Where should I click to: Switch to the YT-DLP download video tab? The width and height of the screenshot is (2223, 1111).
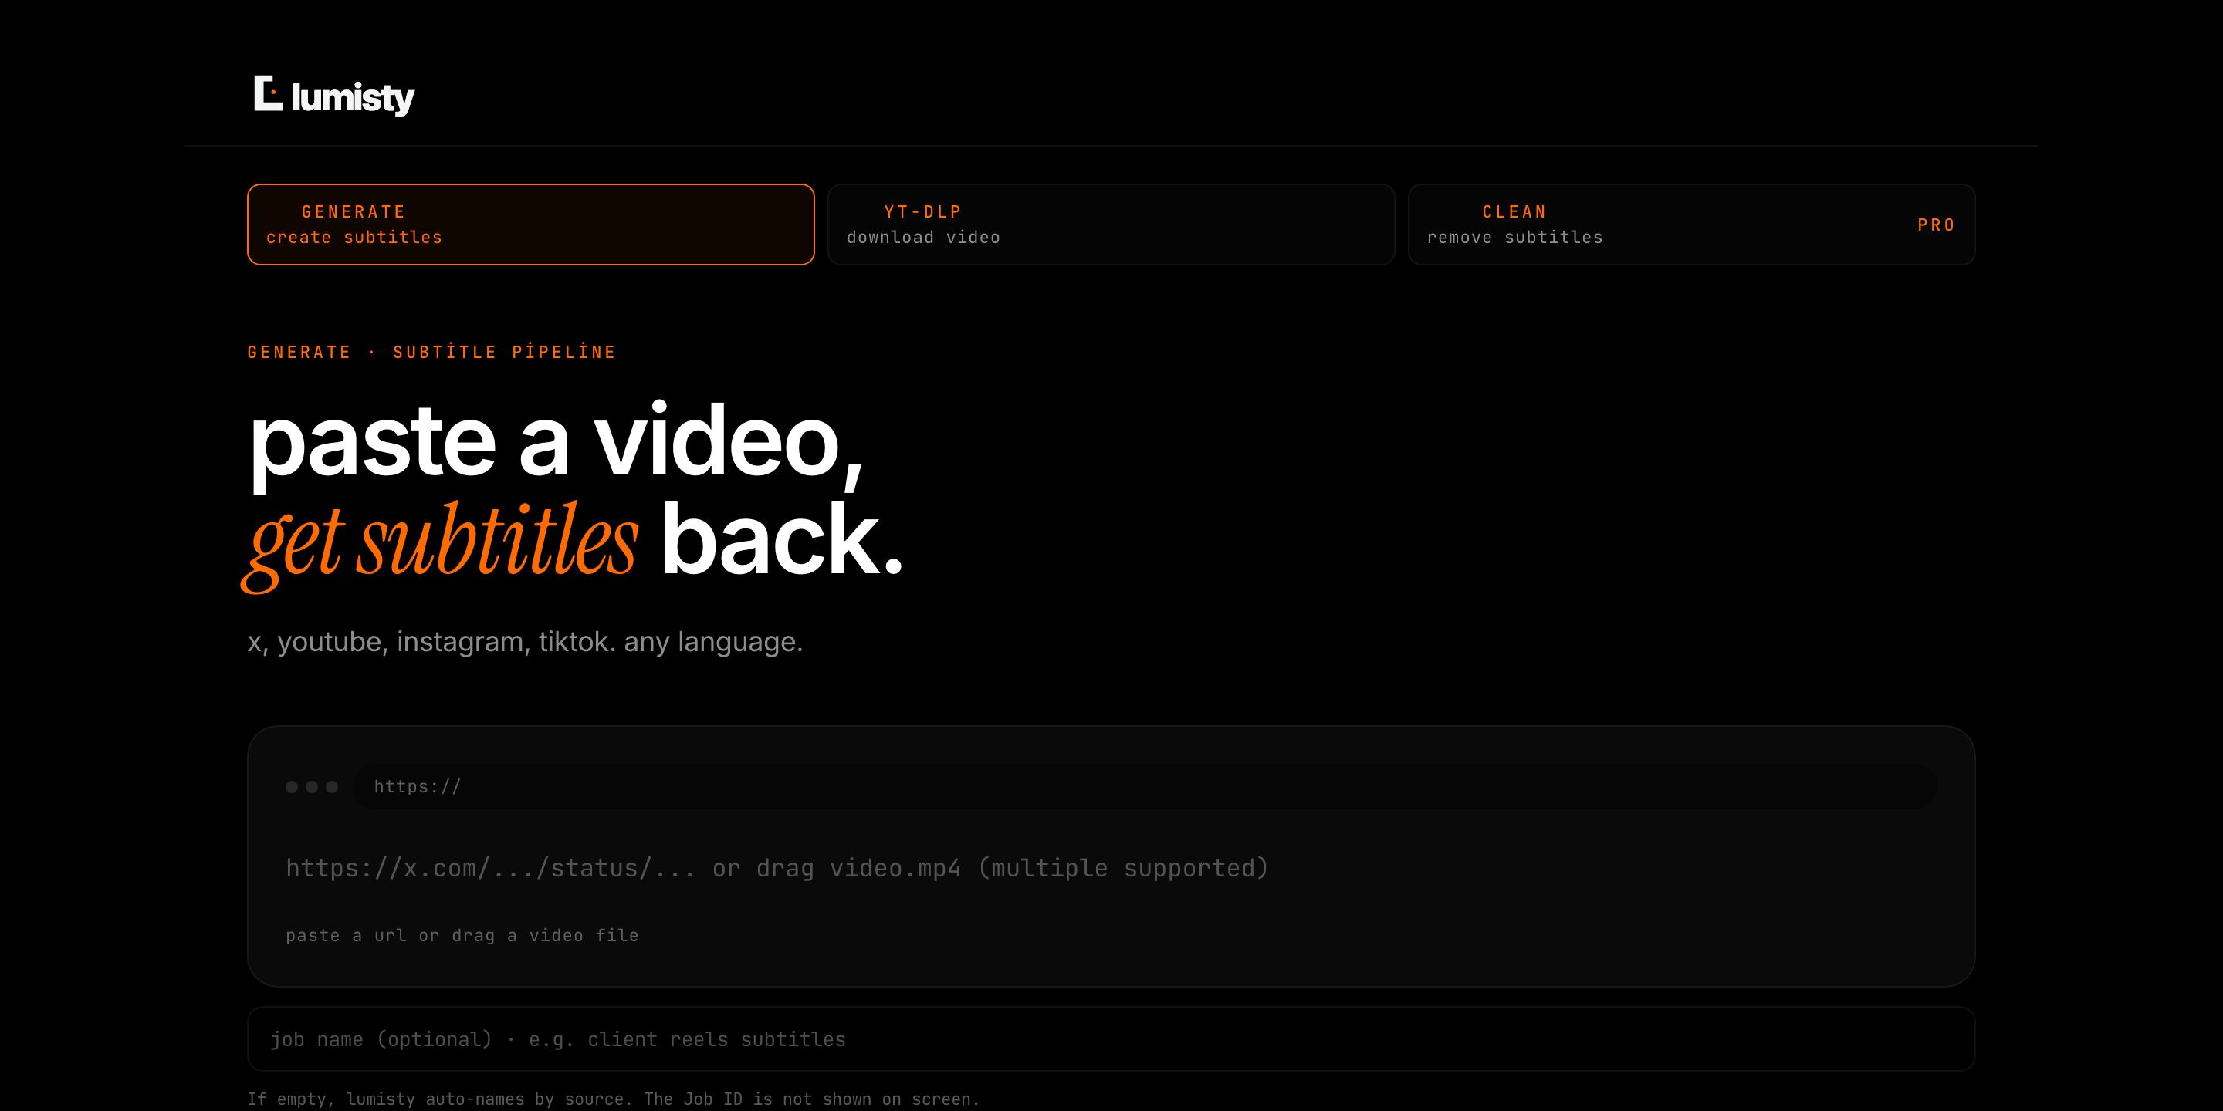point(1111,225)
